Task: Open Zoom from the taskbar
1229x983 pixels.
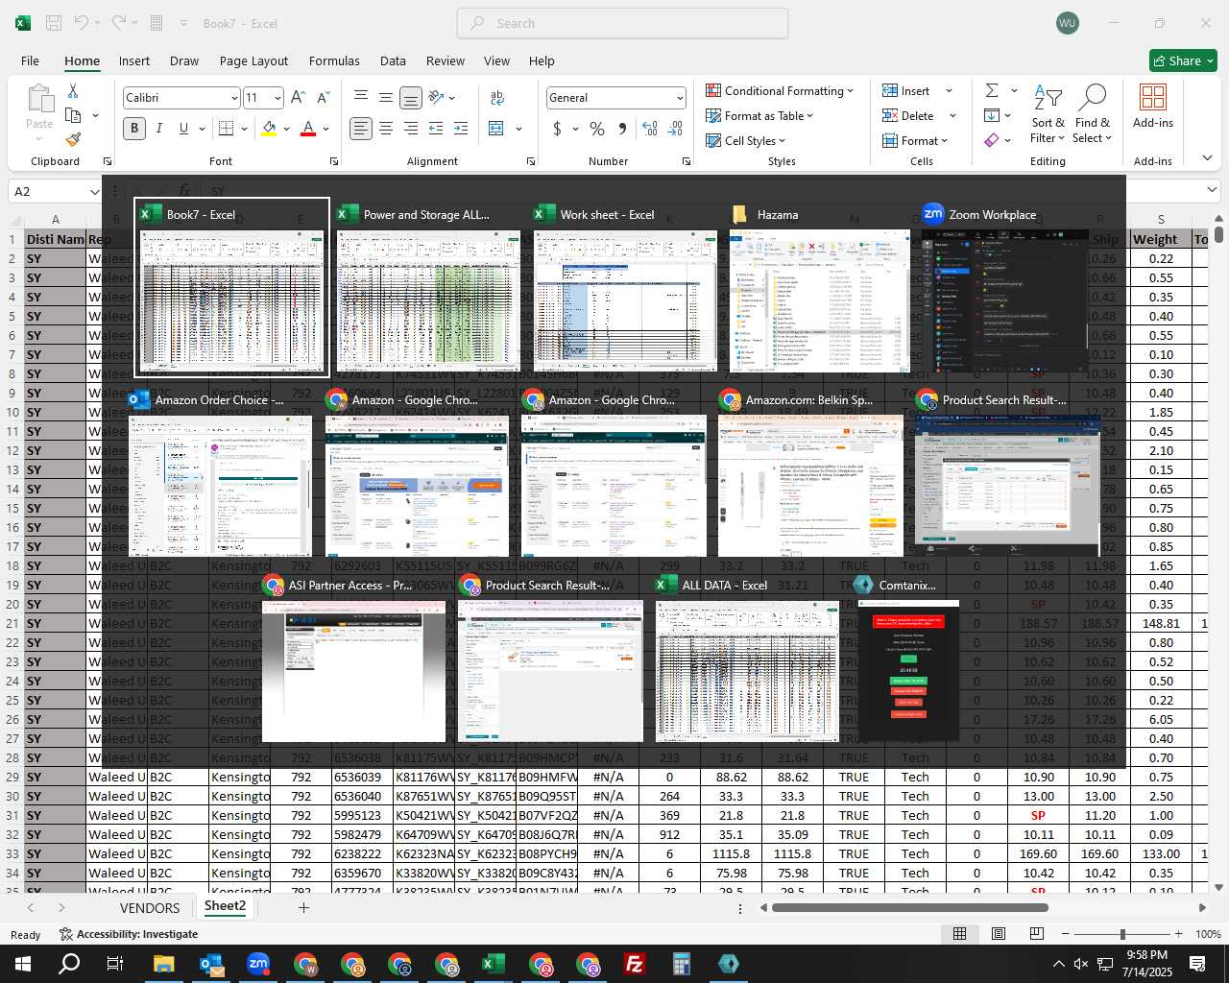Action: tap(258, 964)
